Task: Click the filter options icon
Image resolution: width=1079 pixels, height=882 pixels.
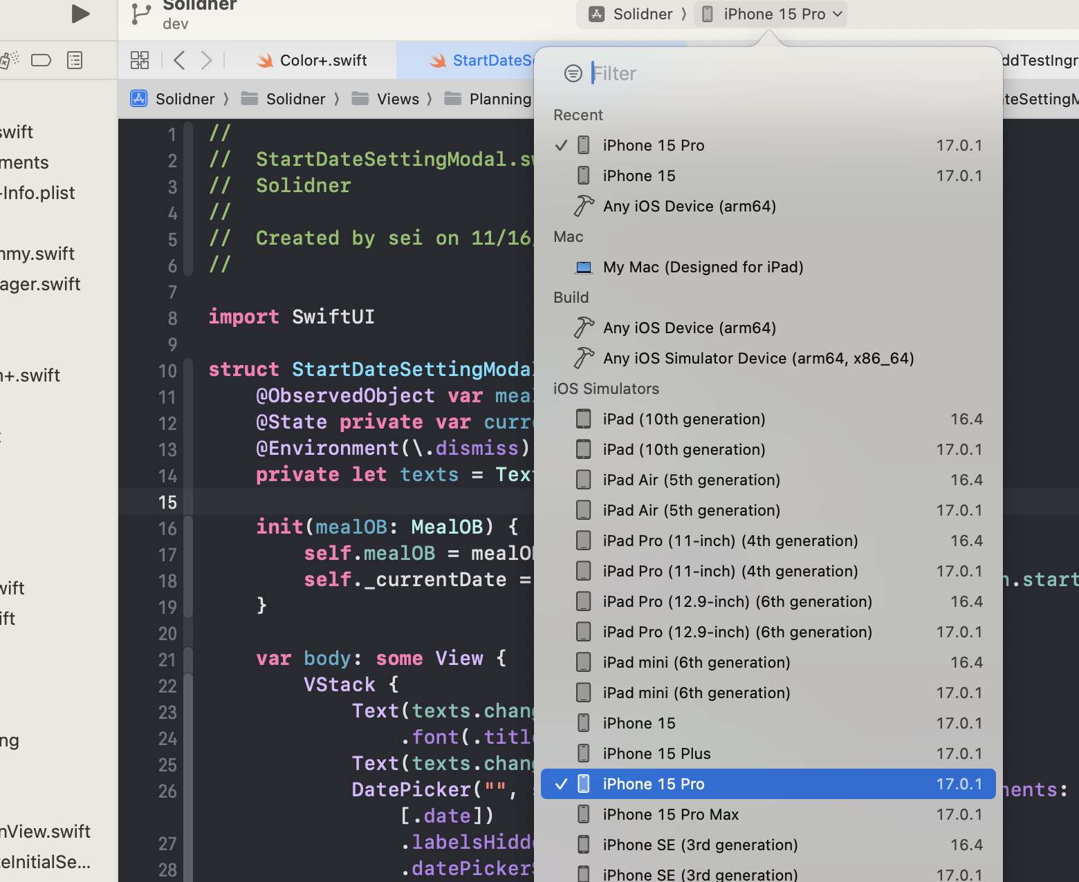Action: point(573,73)
